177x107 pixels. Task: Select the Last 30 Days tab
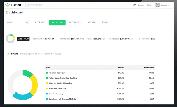click(57, 23)
